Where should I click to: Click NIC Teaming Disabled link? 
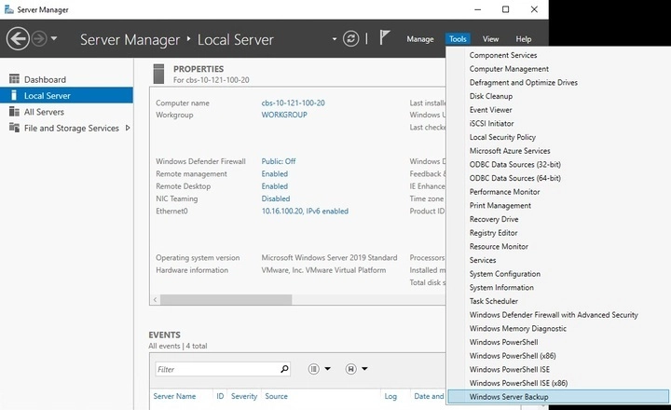(276, 199)
